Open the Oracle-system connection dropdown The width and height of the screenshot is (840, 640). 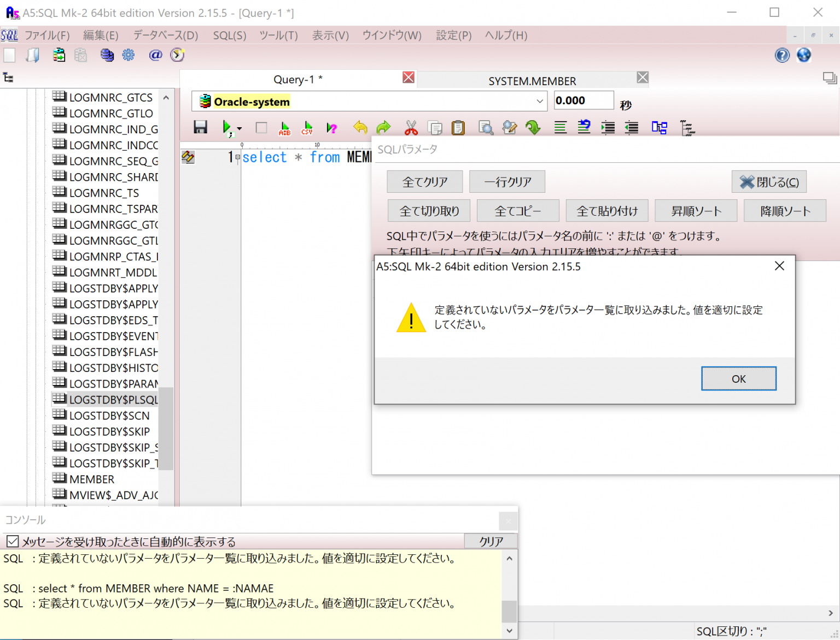(x=539, y=102)
